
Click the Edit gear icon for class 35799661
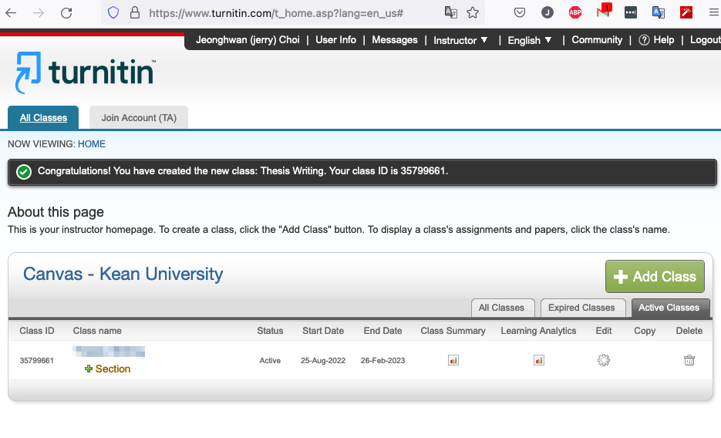[x=603, y=360]
